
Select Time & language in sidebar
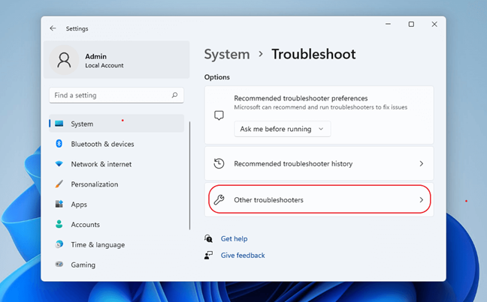(x=98, y=244)
